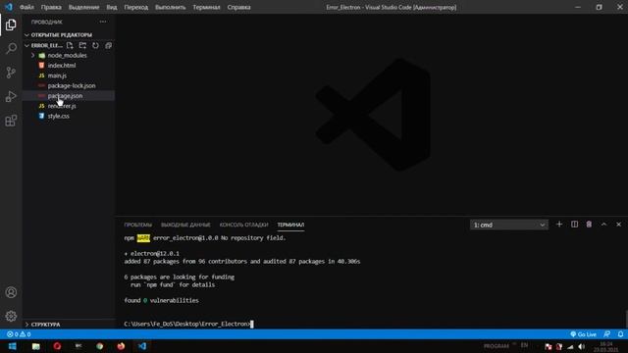Start Go Live server from status bar

[583, 334]
